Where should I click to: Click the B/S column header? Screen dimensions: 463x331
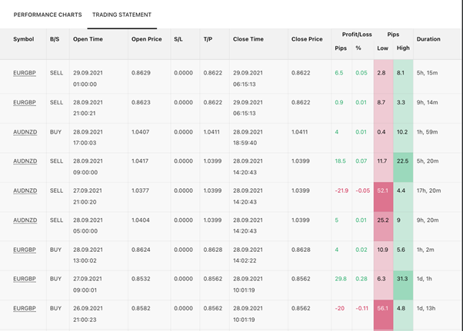coord(54,39)
